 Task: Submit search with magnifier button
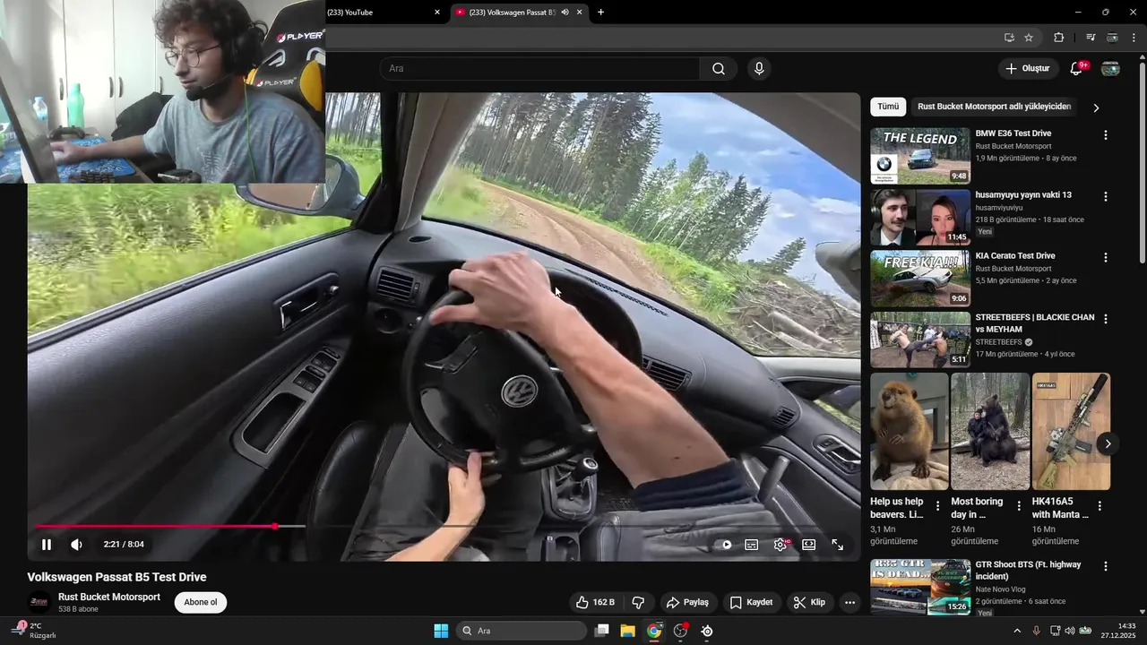(719, 69)
